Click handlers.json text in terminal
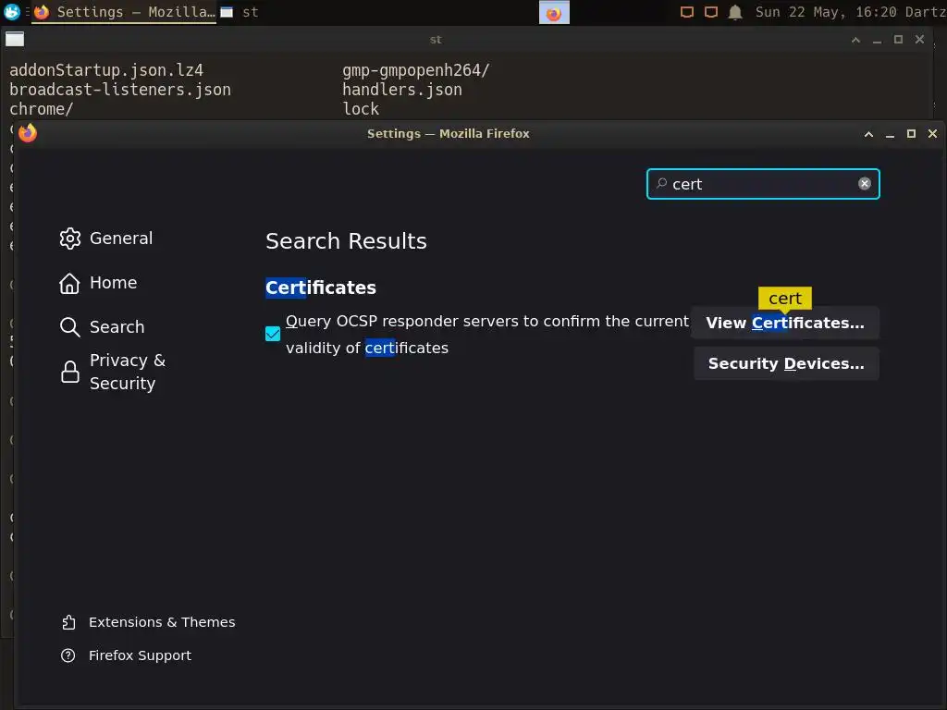The height and width of the screenshot is (710, 947). tap(402, 90)
